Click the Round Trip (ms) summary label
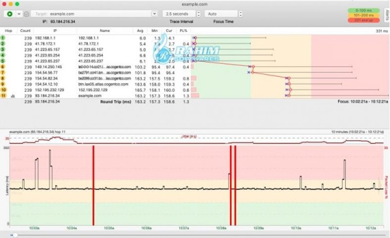The height and width of the screenshot is (238, 390). point(116,102)
